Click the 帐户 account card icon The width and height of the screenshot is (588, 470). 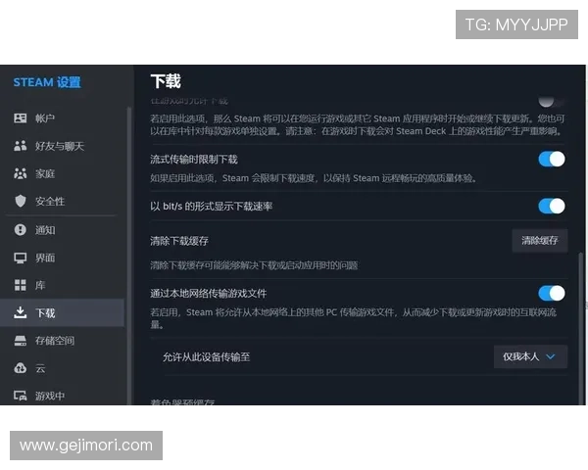pos(21,118)
